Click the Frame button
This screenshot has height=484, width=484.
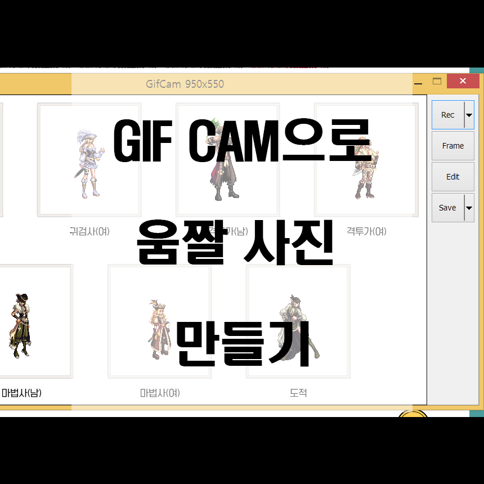click(x=453, y=146)
